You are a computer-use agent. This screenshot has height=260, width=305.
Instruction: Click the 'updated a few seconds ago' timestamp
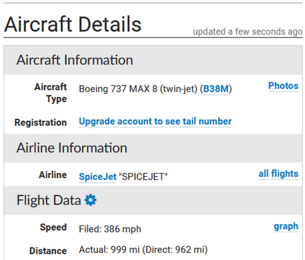(248, 32)
